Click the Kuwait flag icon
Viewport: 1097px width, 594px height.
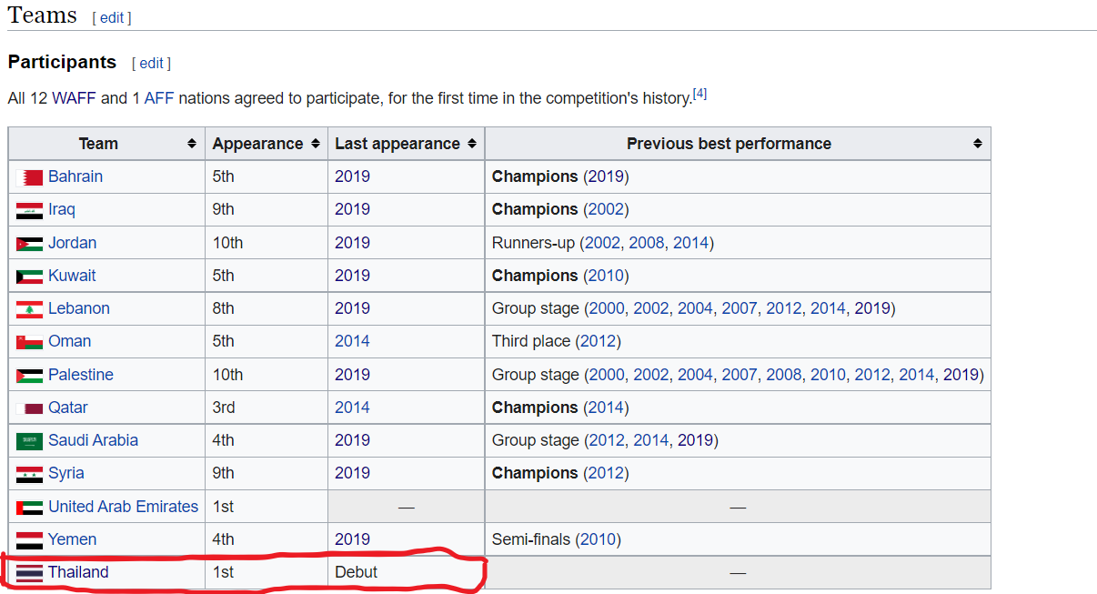point(29,277)
